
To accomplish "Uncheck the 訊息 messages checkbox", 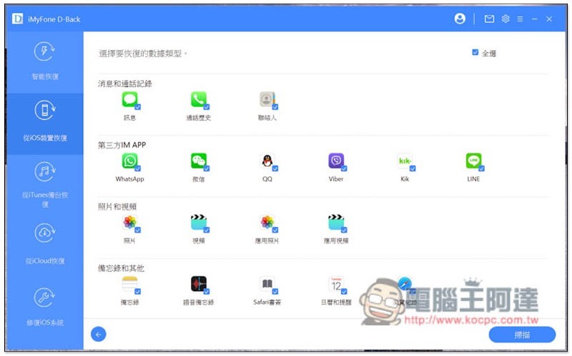I will [x=137, y=107].
